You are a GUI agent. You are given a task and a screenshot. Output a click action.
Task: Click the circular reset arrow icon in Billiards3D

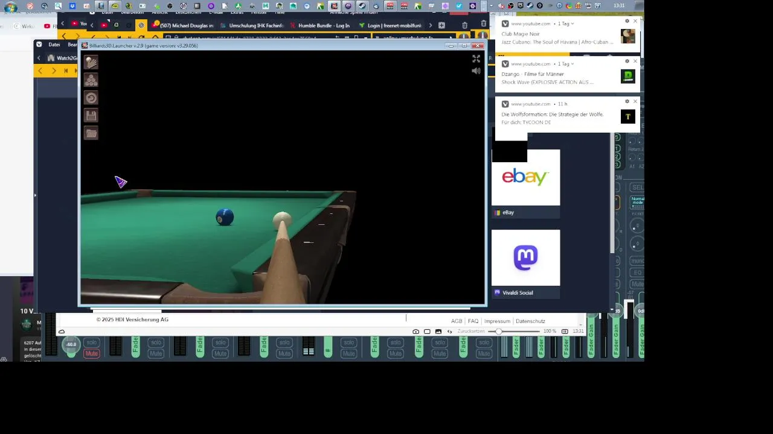[x=91, y=98]
